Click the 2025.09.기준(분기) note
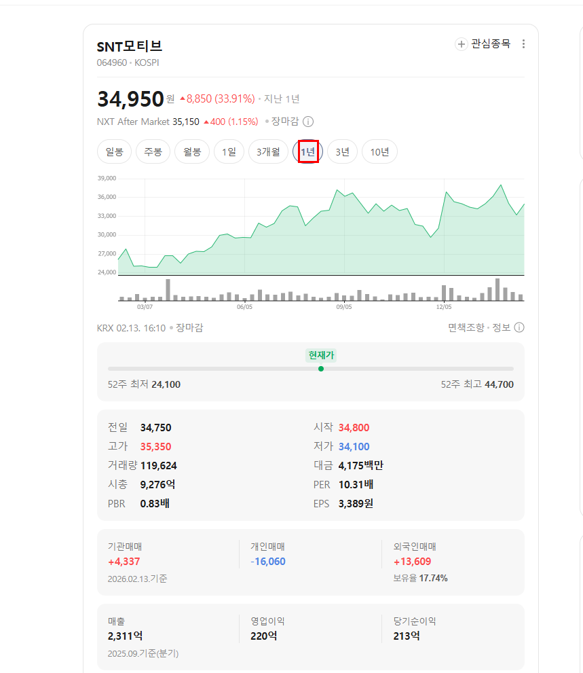This screenshot has width=583, height=673. 143,654
